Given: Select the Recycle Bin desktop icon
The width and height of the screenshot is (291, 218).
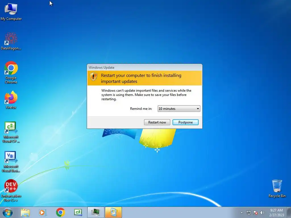Looking at the screenshot, I should pyautogui.click(x=277, y=188).
